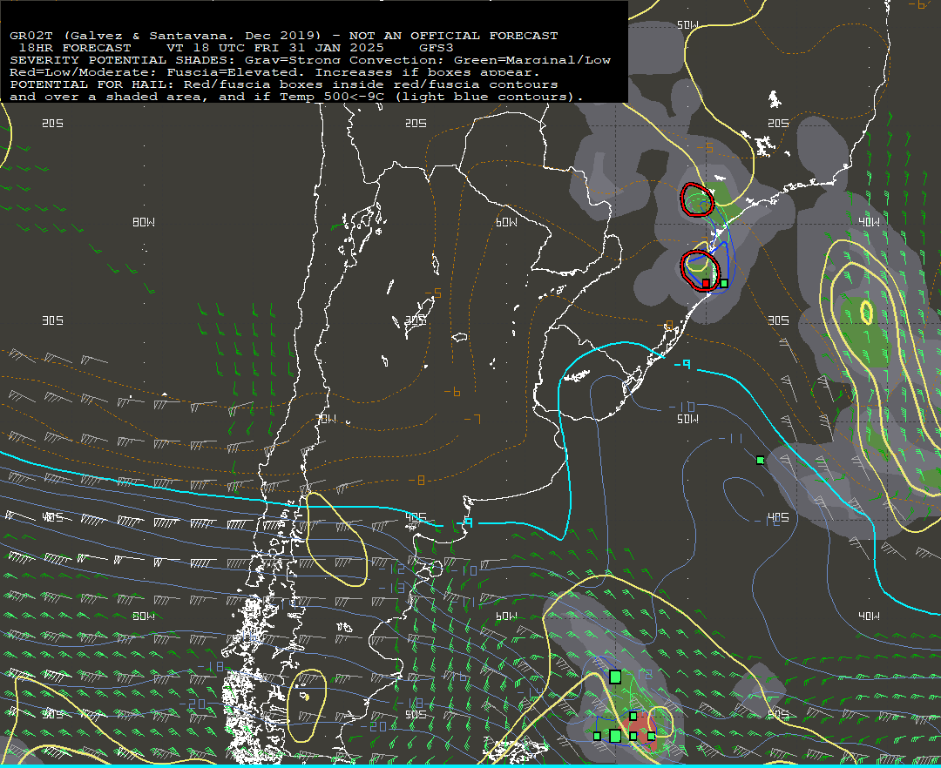Click the red hail box inside lower red contour
Screen dimensions: 941x768
pos(706,283)
